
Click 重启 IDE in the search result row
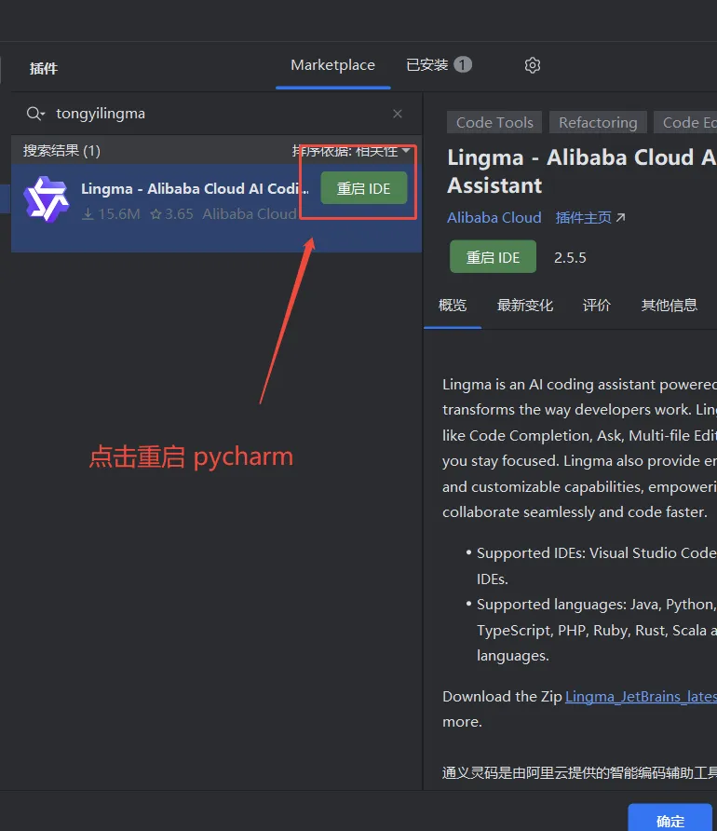(x=364, y=188)
